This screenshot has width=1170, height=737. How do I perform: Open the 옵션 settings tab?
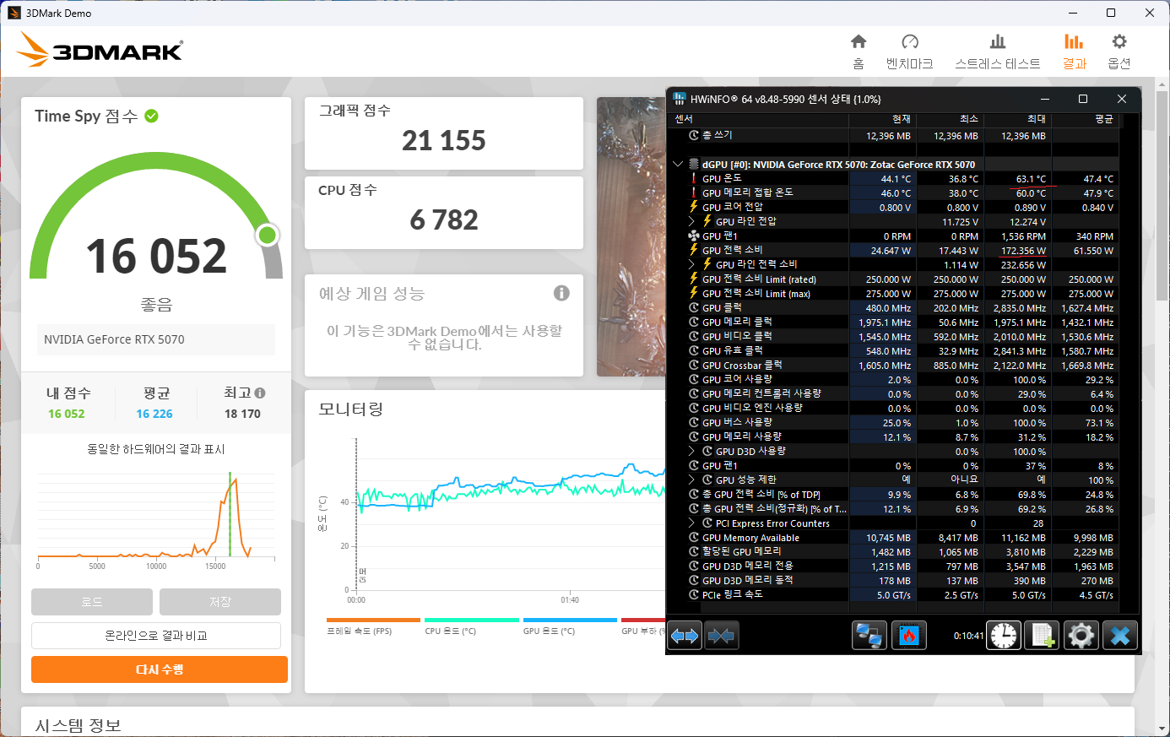(x=1119, y=51)
